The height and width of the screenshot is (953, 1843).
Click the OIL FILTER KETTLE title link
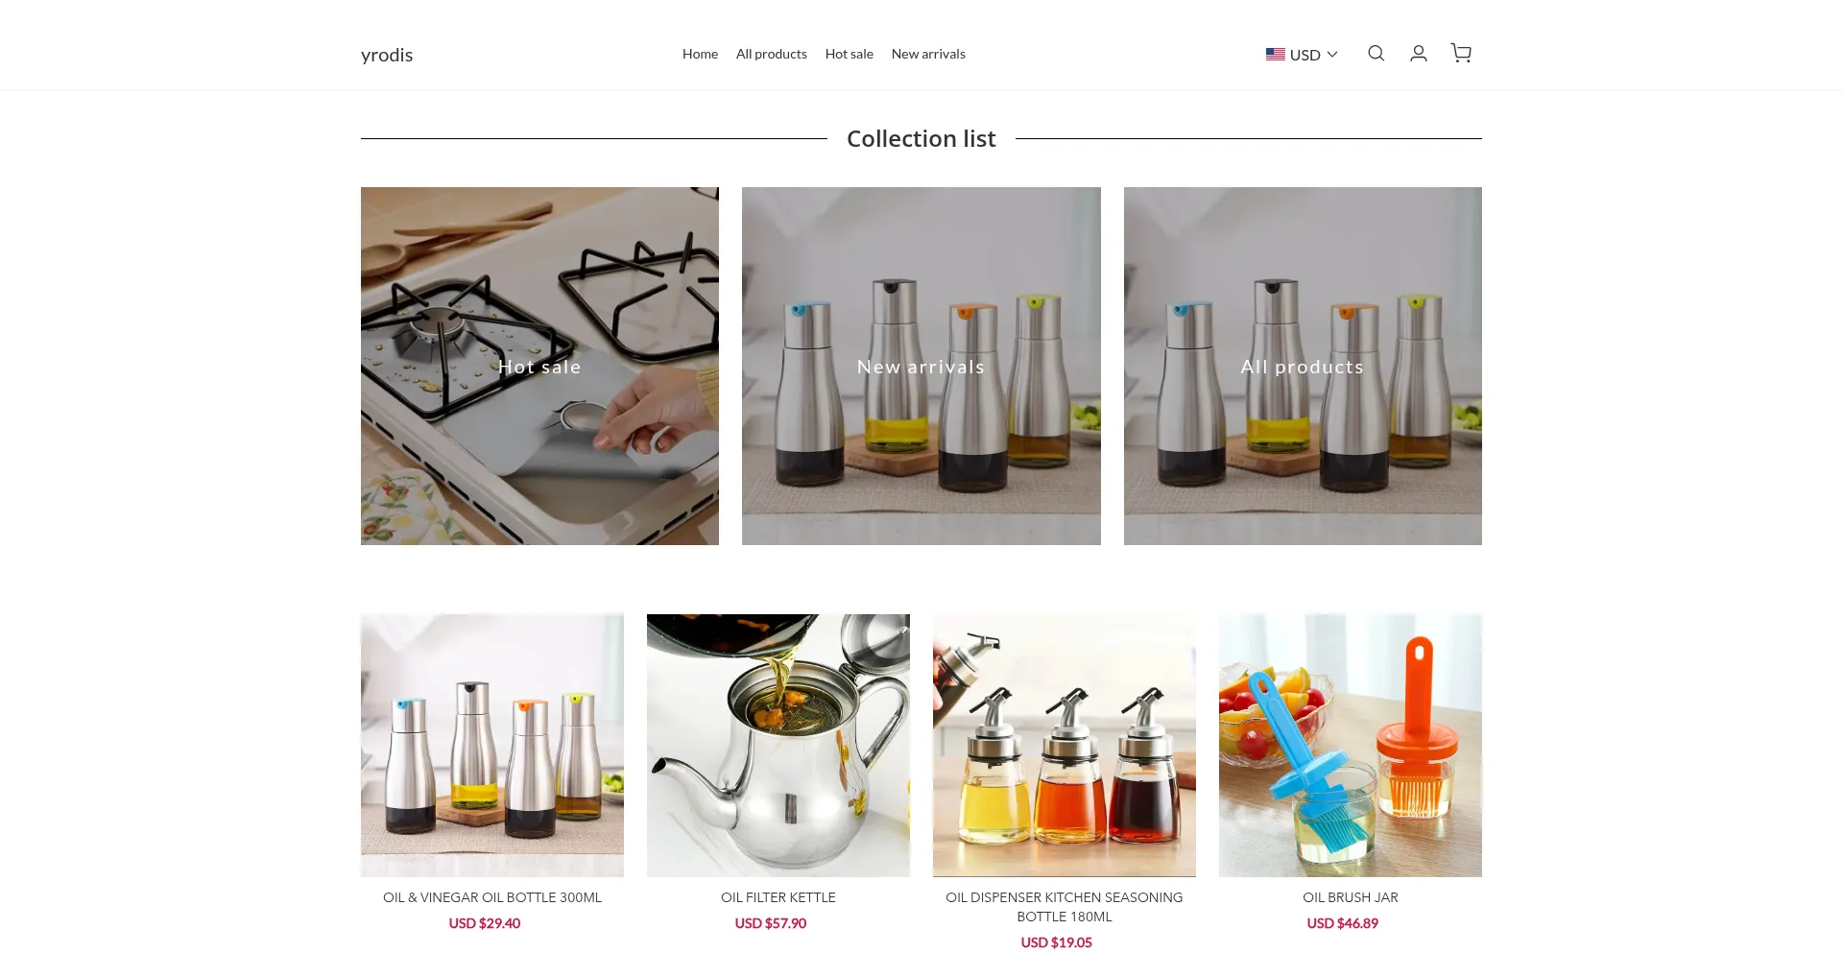click(778, 897)
